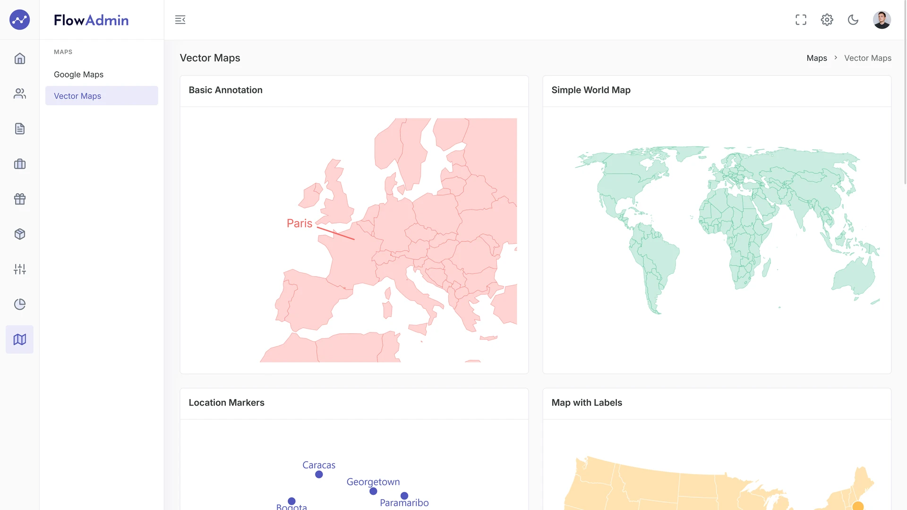Open the pie chart sidebar icon
The image size is (907, 510).
click(19, 304)
